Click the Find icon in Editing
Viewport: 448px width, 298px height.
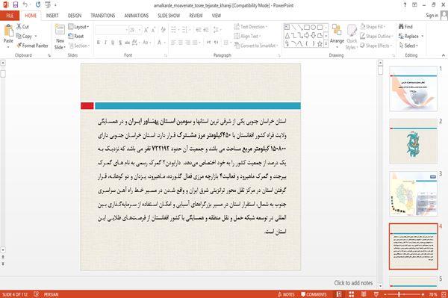tap(401, 27)
